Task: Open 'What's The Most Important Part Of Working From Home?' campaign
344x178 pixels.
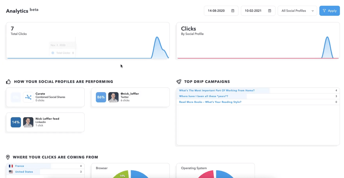Action: point(217,91)
